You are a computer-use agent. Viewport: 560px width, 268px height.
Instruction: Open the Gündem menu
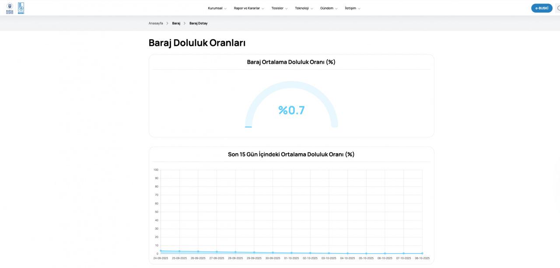point(329,8)
